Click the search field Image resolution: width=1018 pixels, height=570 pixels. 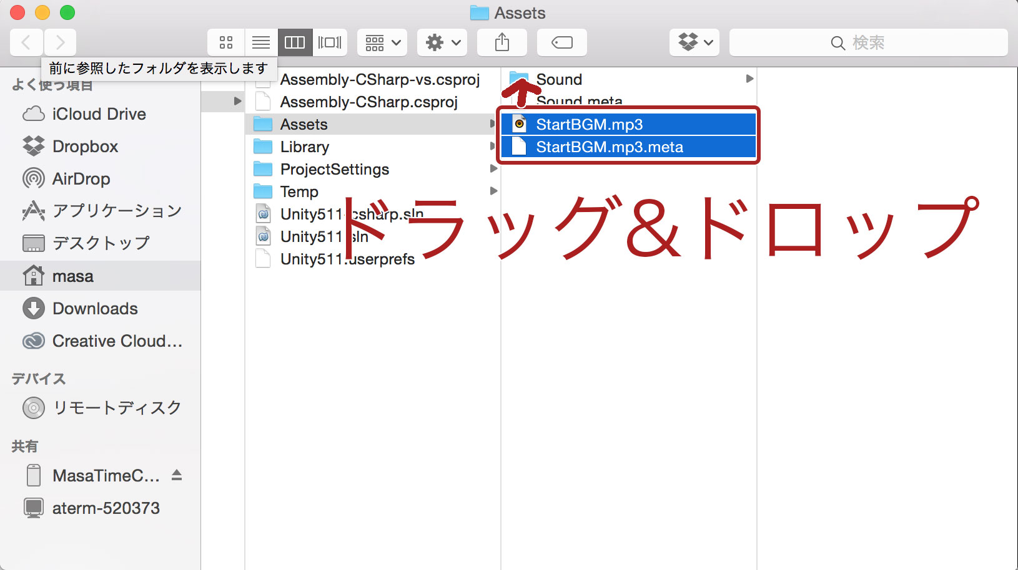[868, 42]
